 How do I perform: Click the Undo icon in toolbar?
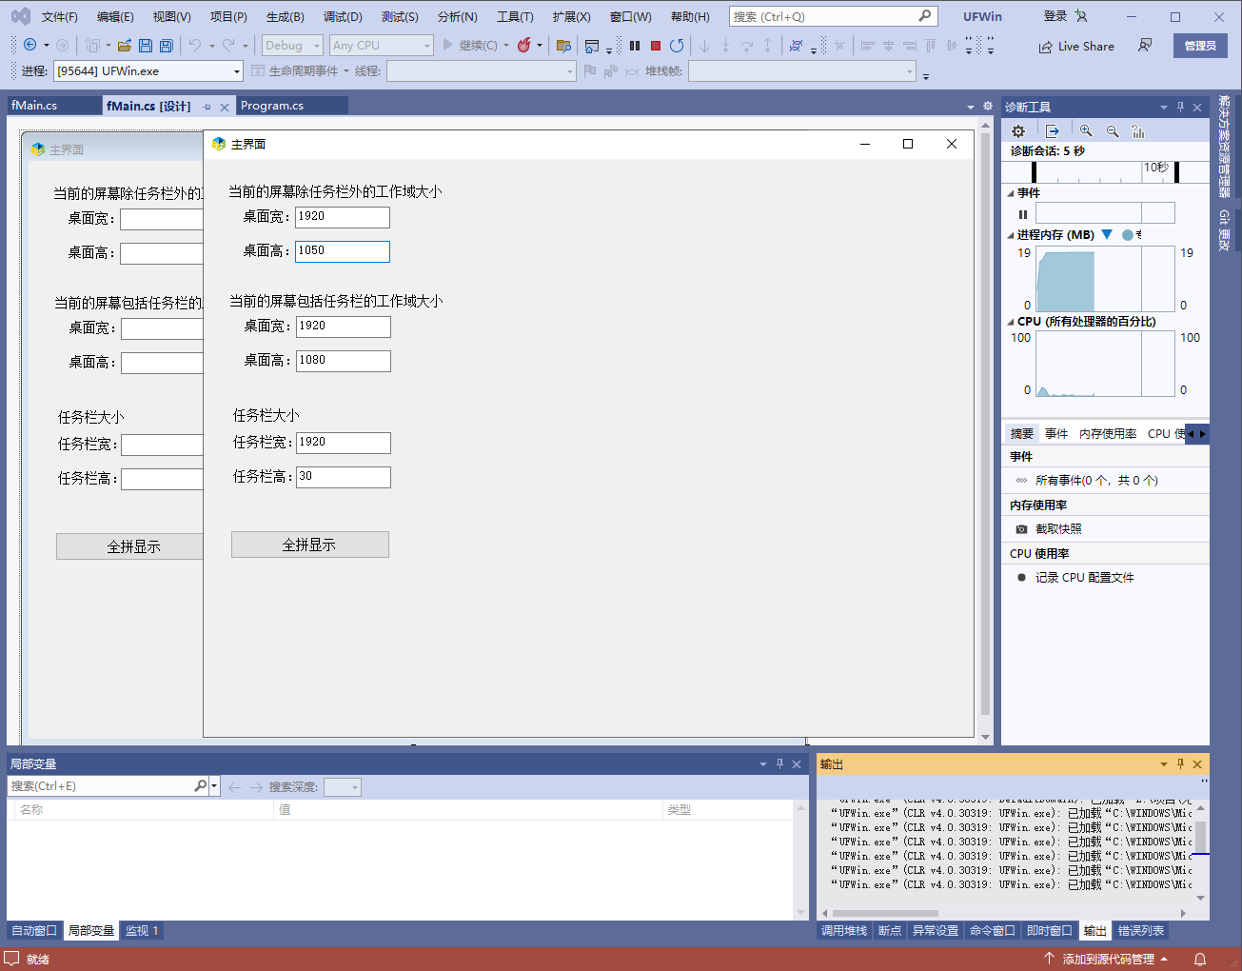(x=195, y=46)
